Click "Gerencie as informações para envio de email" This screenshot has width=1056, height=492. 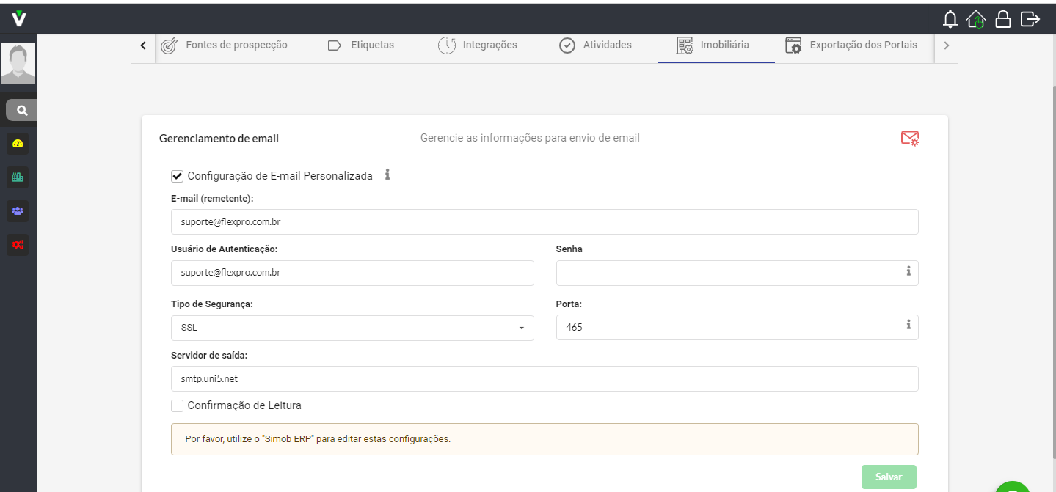tap(530, 138)
